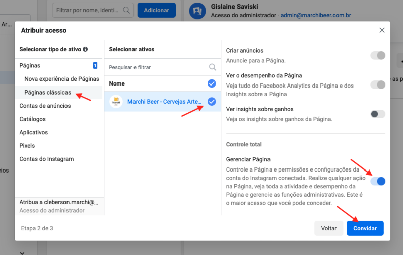Click the Convidar button
This screenshot has width=403, height=255.
365,228
